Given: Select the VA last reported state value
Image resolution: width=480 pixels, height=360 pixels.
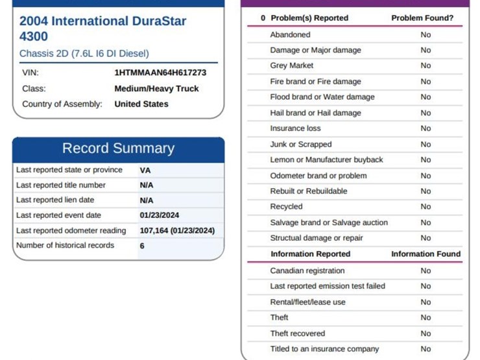Looking at the screenshot, I should coord(145,170).
